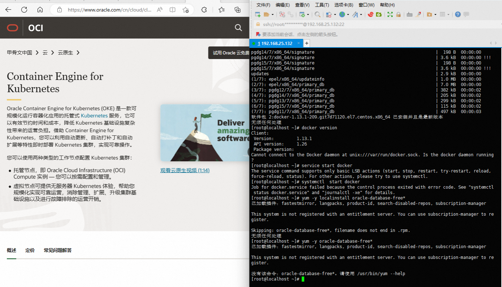Click the encoding globe icon

(x=342, y=14)
